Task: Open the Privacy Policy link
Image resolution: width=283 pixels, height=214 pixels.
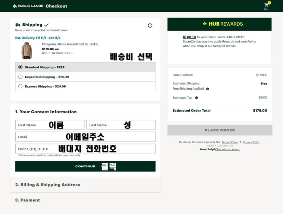Action: (x=251, y=142)
